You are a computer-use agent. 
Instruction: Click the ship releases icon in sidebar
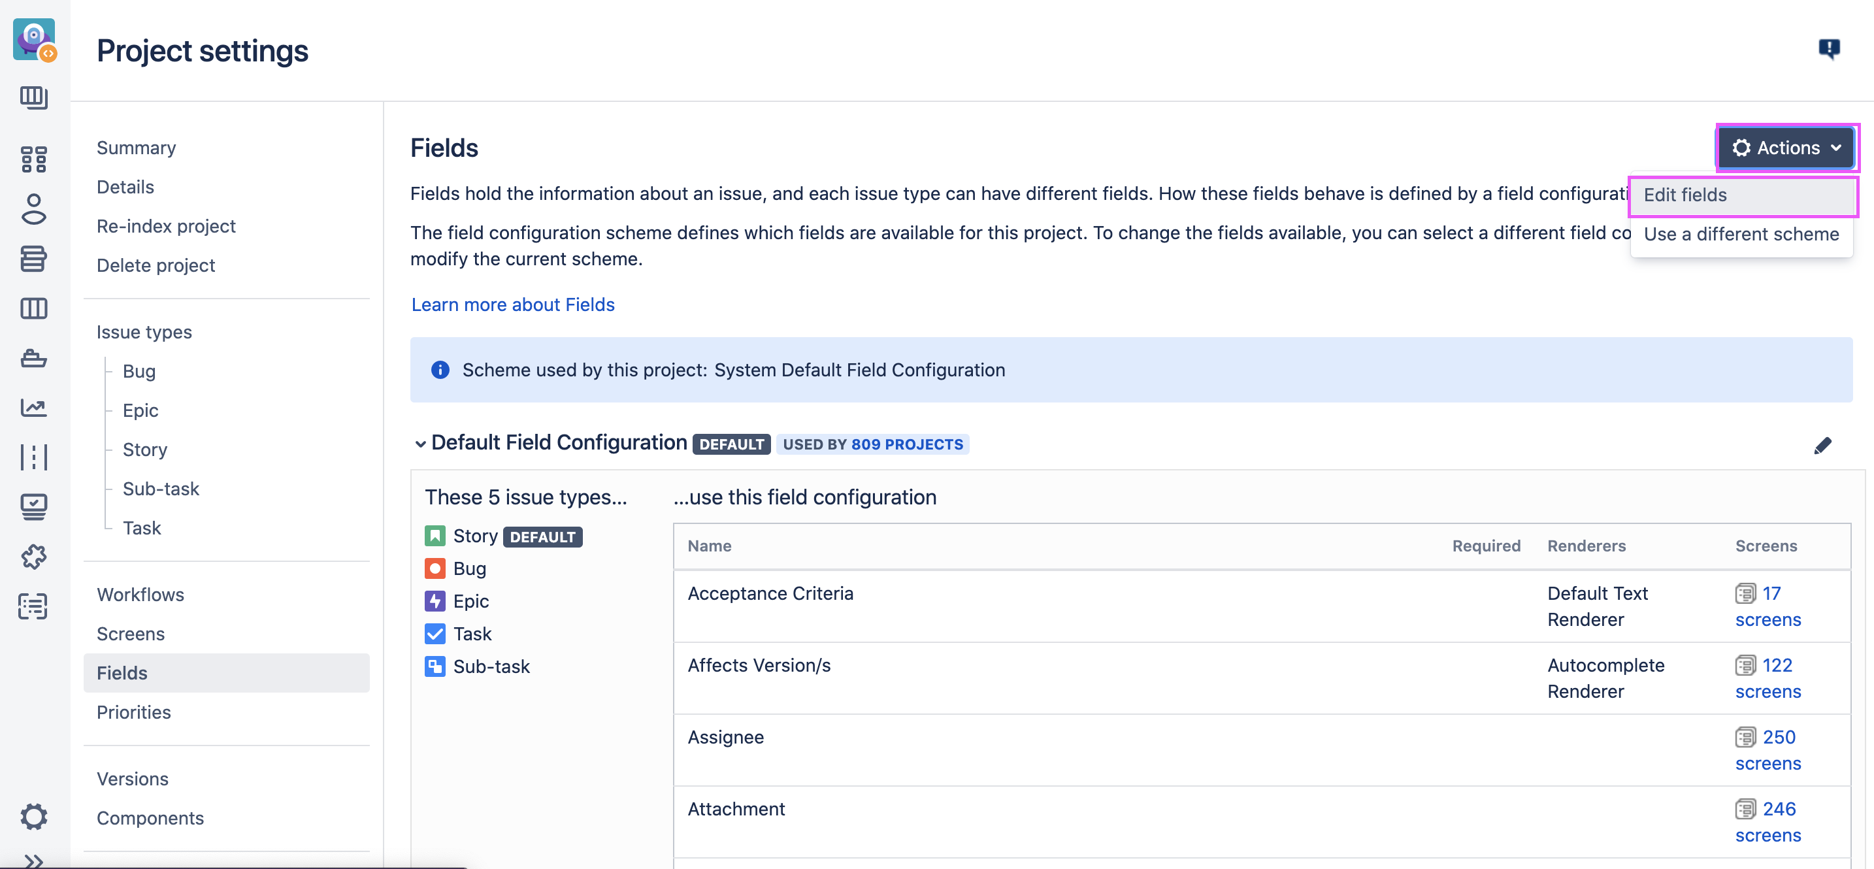33,358
